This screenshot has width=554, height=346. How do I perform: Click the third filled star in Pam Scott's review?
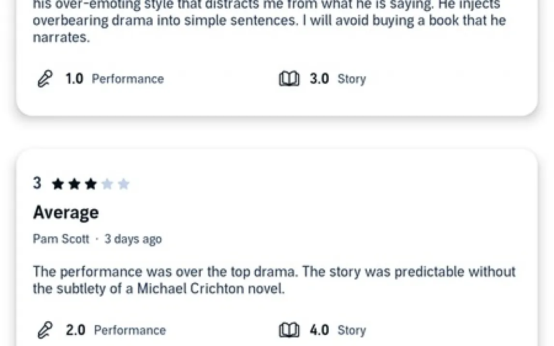pyautogui.click(x=91, y=184)
